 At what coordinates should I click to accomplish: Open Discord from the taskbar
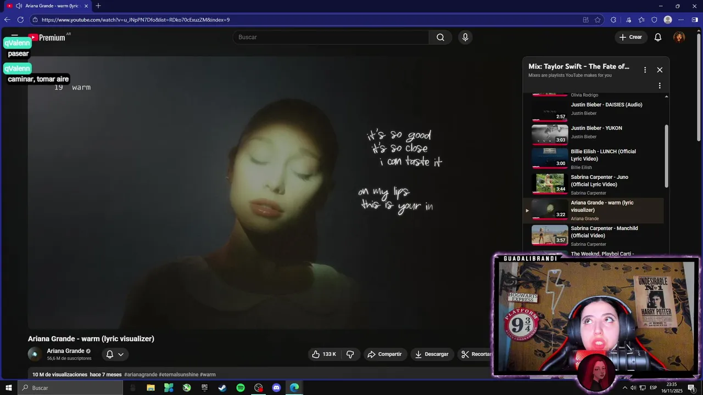pos(276,388)
